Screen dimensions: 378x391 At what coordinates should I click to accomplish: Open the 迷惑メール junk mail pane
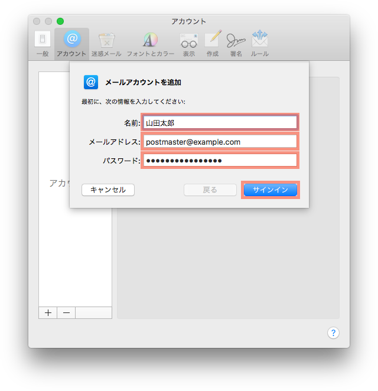click(106, 44)
